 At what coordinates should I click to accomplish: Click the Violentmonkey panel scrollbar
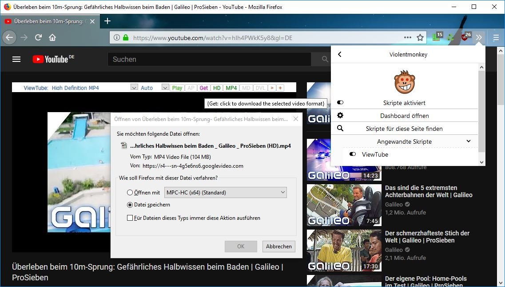click(x=481, y=111)
